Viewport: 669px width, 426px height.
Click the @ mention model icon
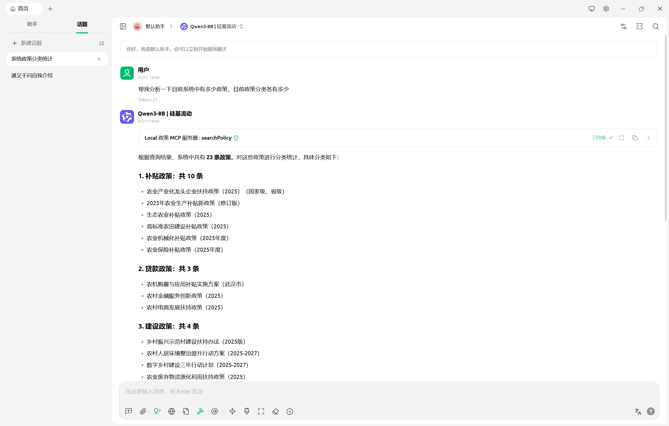click(x=215, y=411)
